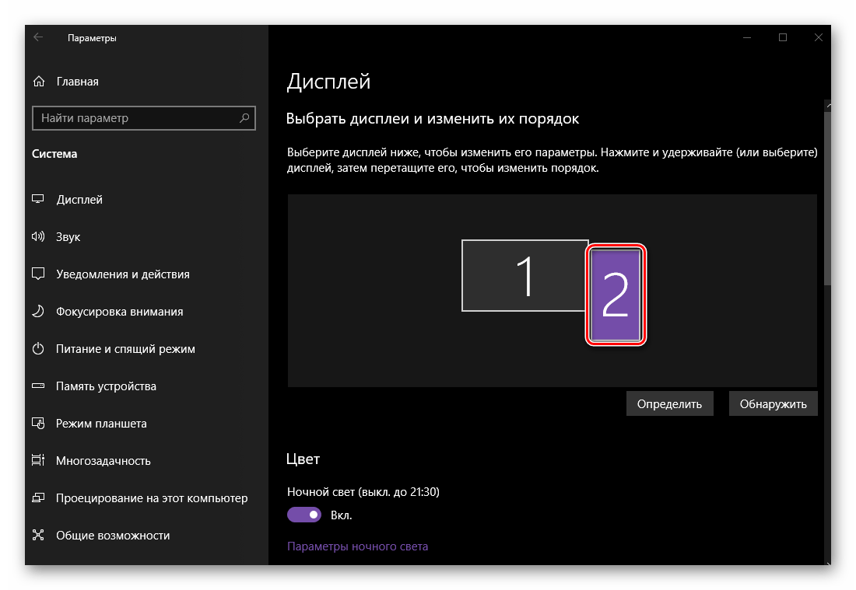Turn off the Ночной свет toggle
The image size is (856, 590).
tap(304, 514)
